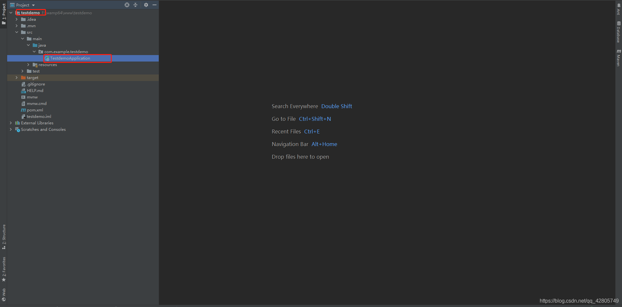Open the Structure tool window tab
622x307 pixels.
click(x=4, y=237)
